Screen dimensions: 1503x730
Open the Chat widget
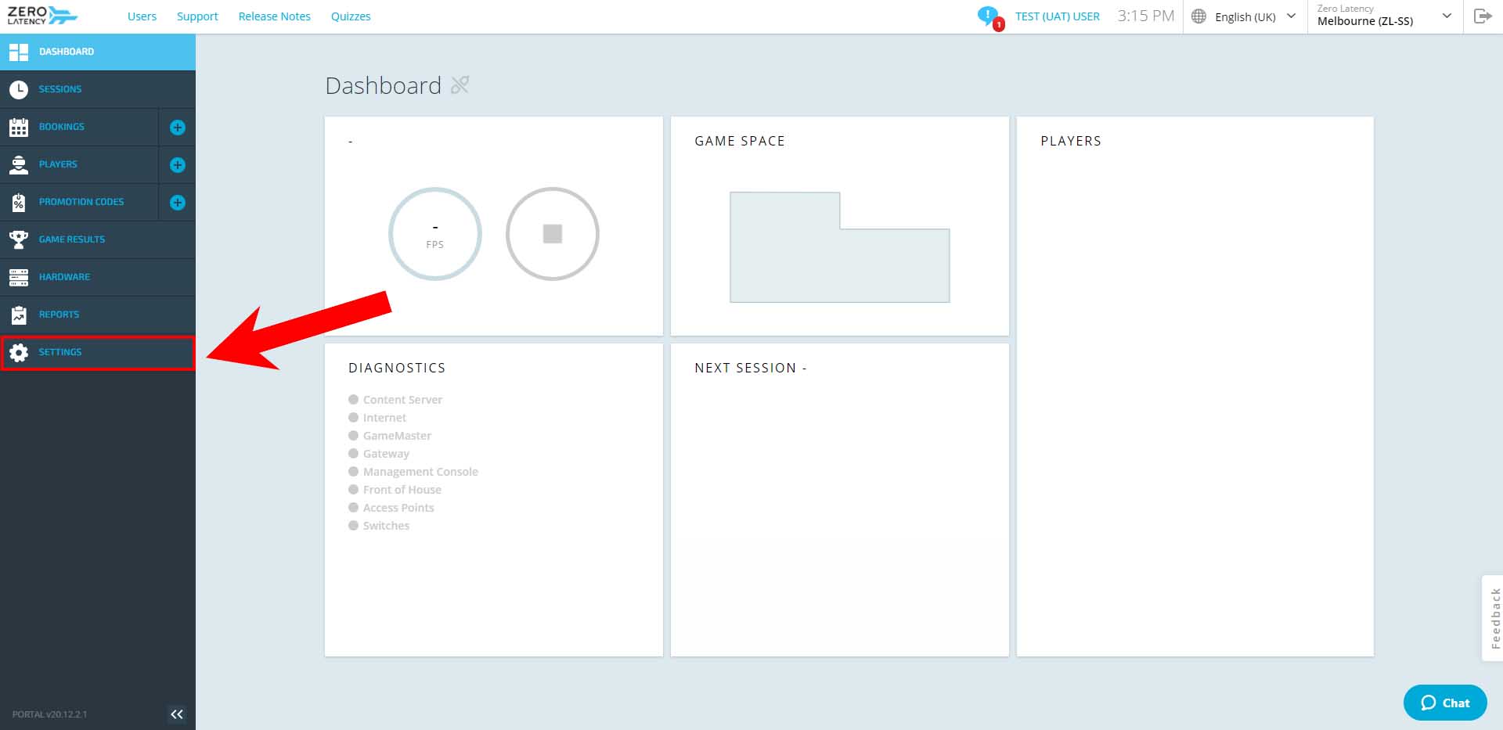tap(1445, 703)
